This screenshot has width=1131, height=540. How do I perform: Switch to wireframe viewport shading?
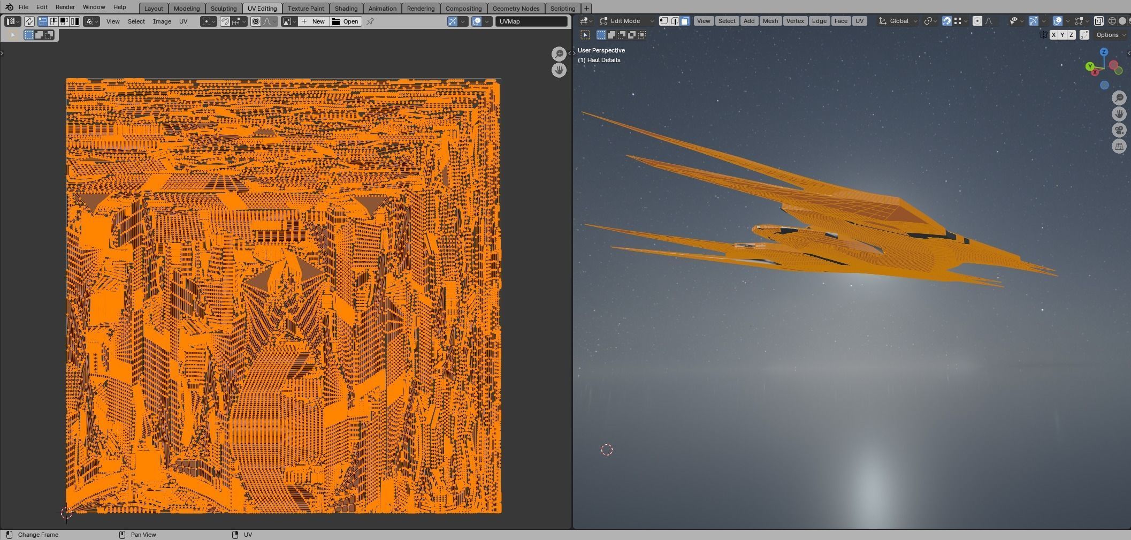pos(1112,21)
